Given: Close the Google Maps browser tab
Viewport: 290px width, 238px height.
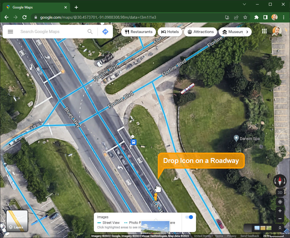Looking at the screenshot, I should 66,7.
